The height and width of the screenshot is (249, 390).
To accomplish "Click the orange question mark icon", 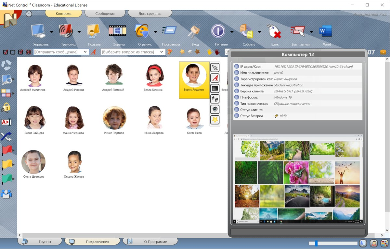I will point(170,52).
